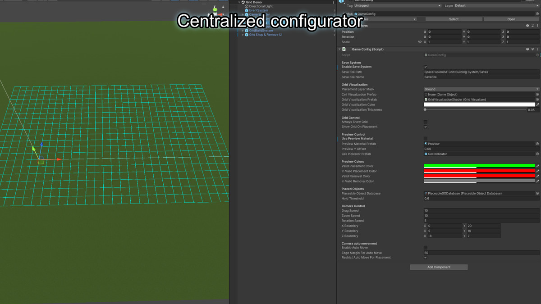Click the prefab Select button
The height and width of the screenshot is (304, 541).
click(454, 19)
